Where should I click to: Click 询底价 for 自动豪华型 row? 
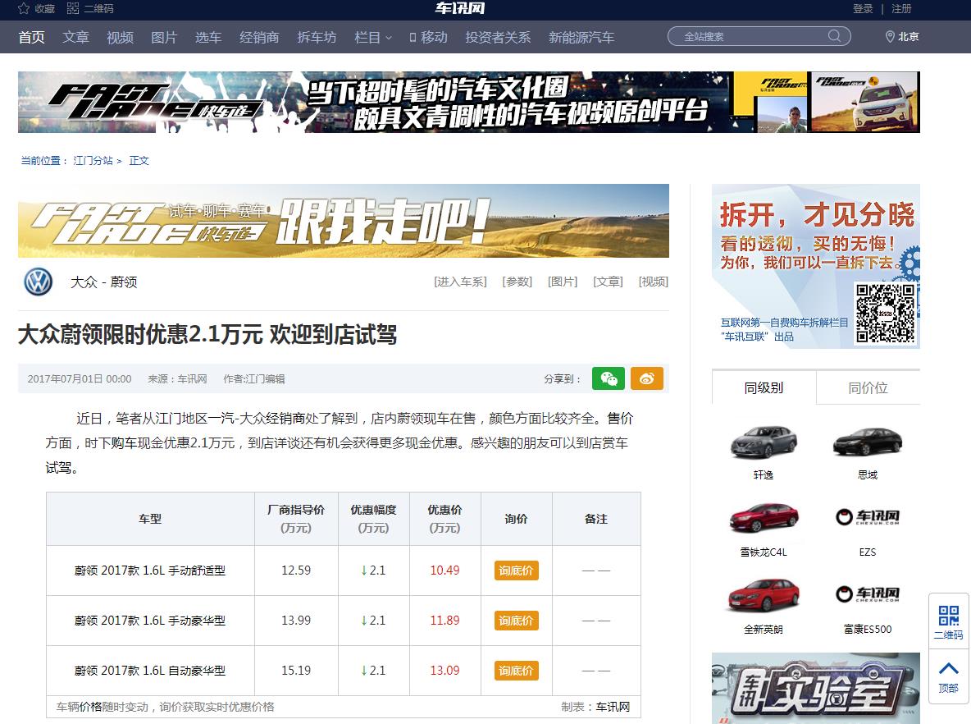click(x=516, y=671)
